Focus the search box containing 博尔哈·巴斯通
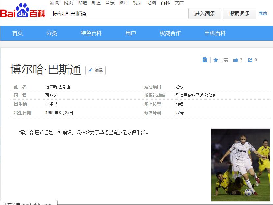This screenshot has height=205, width=273. (119, 14)
